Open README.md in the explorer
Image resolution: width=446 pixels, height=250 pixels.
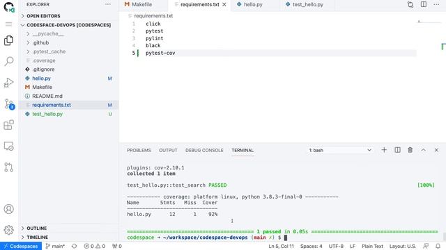(x=69, y=96)
